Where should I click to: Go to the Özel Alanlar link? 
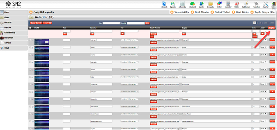[202, 12]
